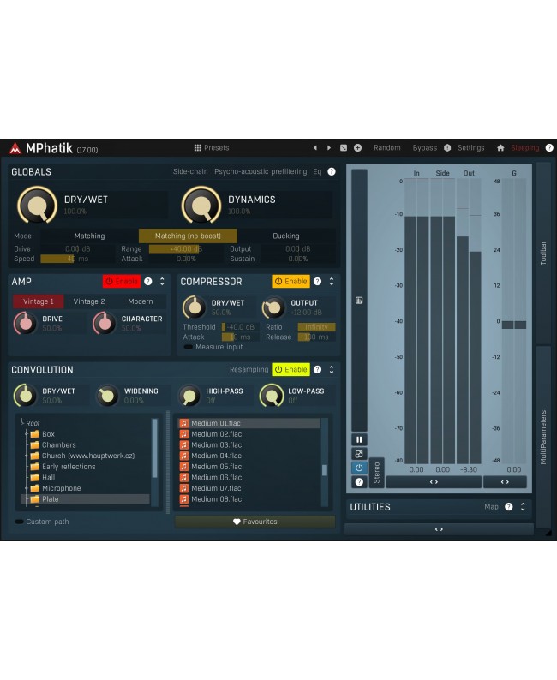The height and width of the screenshot is (680, 557).
Task: Expand the Compressor section arrows
Action: pos(332,282)
